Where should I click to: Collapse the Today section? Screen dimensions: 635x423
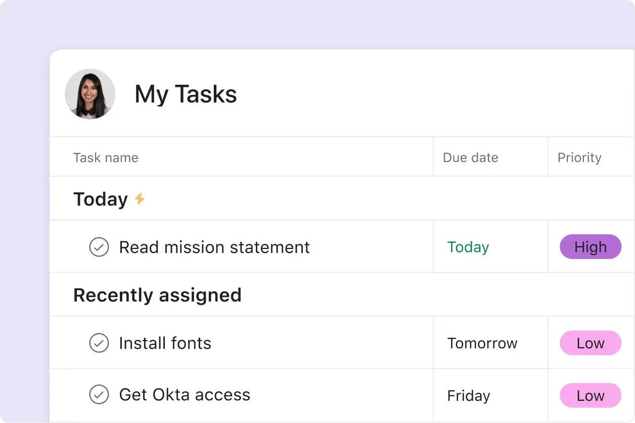tap(99, 199)
